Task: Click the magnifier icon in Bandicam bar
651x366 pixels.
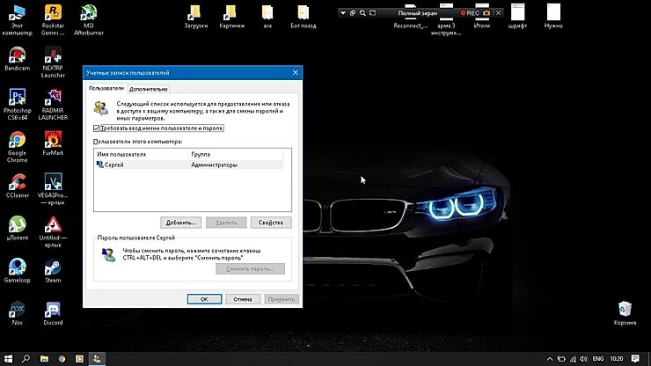Action: click(362, 13)
